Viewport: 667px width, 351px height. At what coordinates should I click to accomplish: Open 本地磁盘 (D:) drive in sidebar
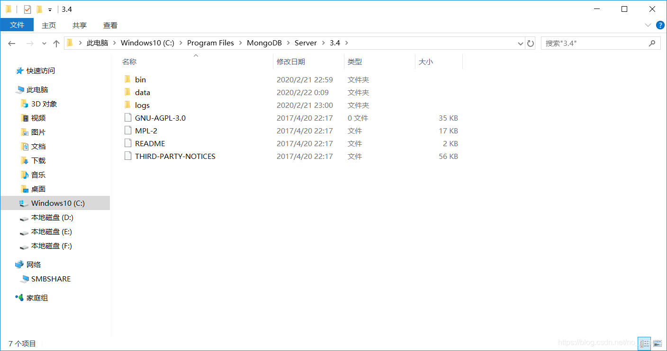coord(52,218)
